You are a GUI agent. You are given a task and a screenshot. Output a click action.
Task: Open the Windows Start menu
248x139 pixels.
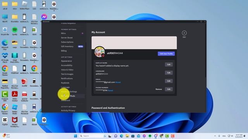76,136
